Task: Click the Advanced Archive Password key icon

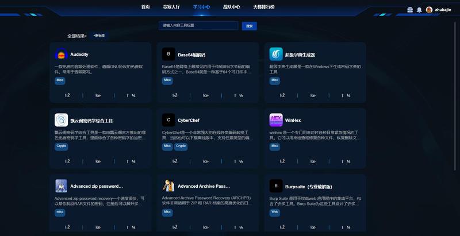Action: click(x=168, y=186)
